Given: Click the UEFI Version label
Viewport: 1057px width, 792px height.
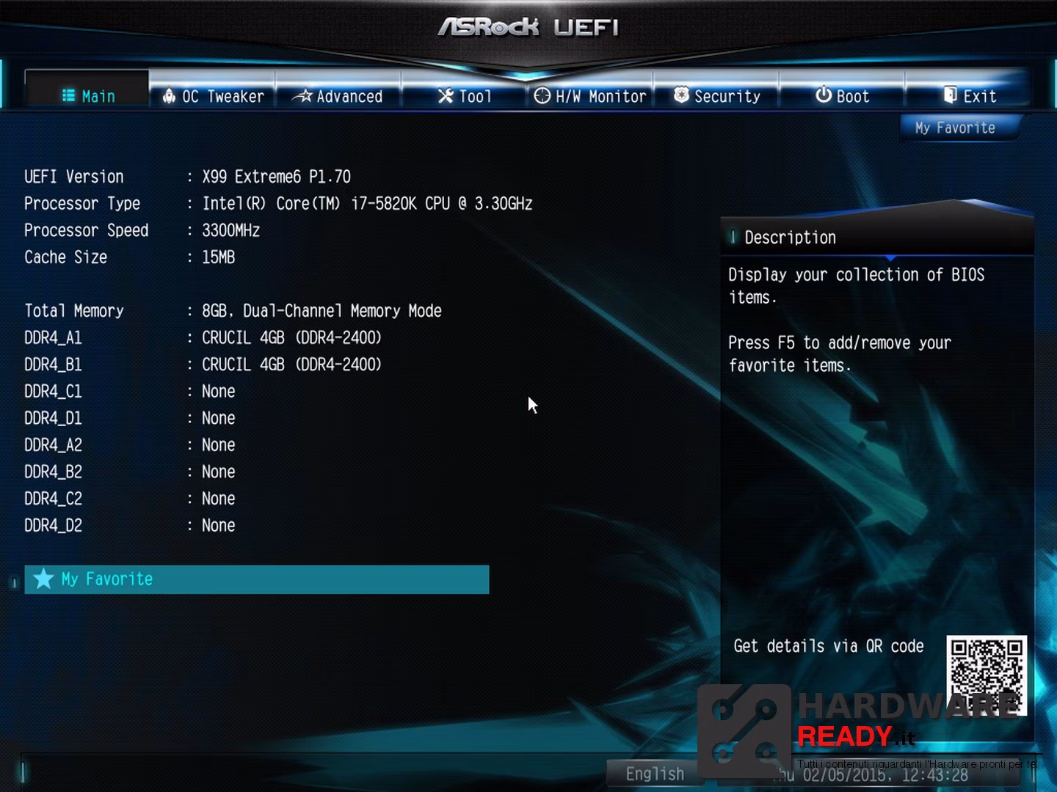Looking at the screenshot, I should 74,177.
